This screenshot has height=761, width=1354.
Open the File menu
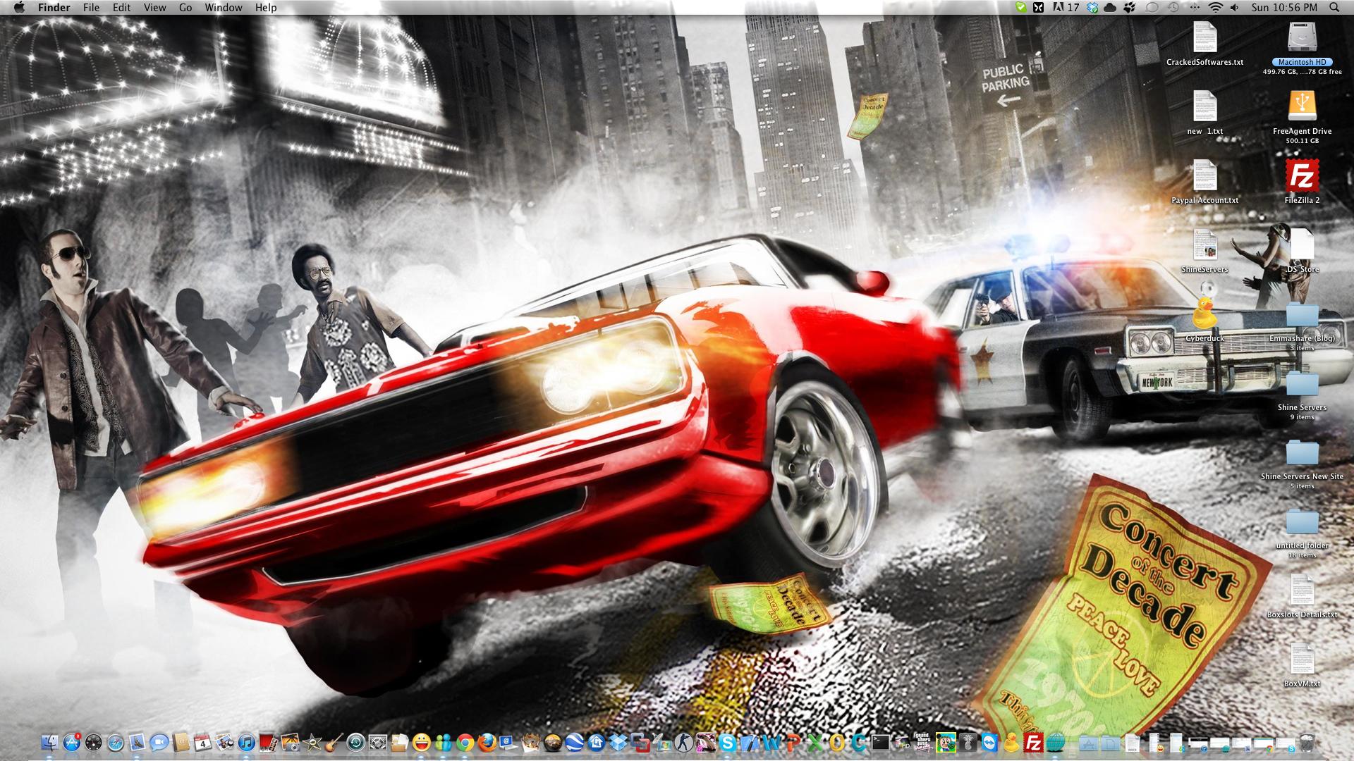click(x=91, y=8)
